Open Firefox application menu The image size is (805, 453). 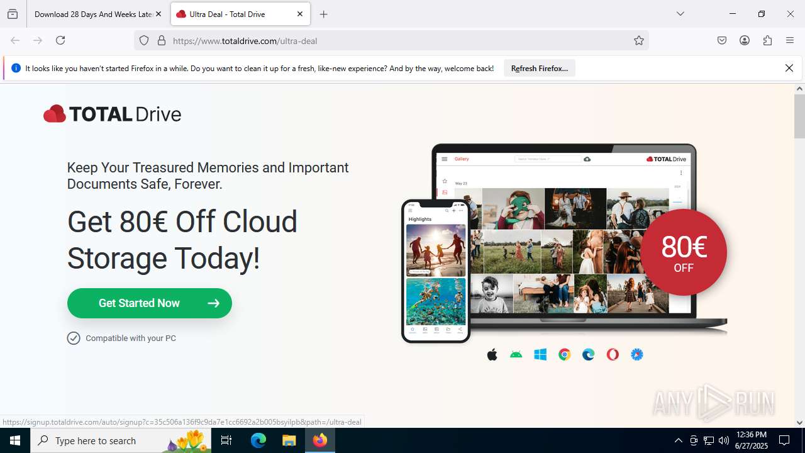click(x=790, y=40)
